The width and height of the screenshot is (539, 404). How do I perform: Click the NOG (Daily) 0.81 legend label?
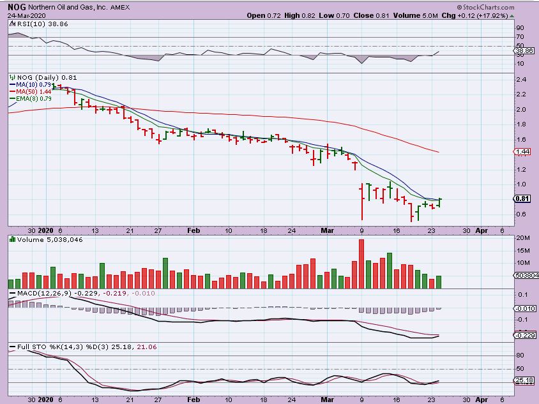click(47, 78)
